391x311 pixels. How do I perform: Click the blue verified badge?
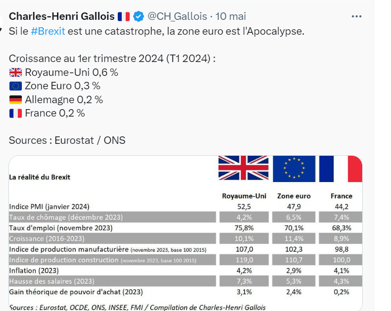tap(139, 16)
